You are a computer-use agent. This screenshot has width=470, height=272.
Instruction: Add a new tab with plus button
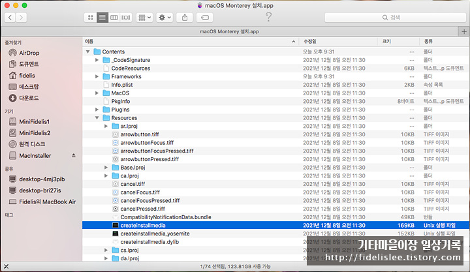pyautogui.click(x=464, y=31)
